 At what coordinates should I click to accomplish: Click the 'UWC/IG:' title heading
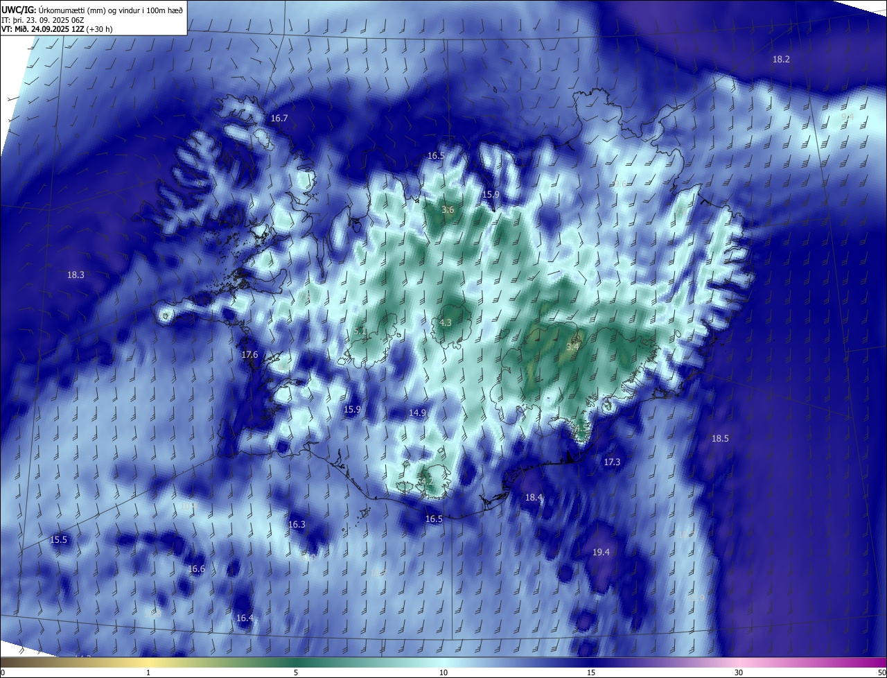[19, 9]
